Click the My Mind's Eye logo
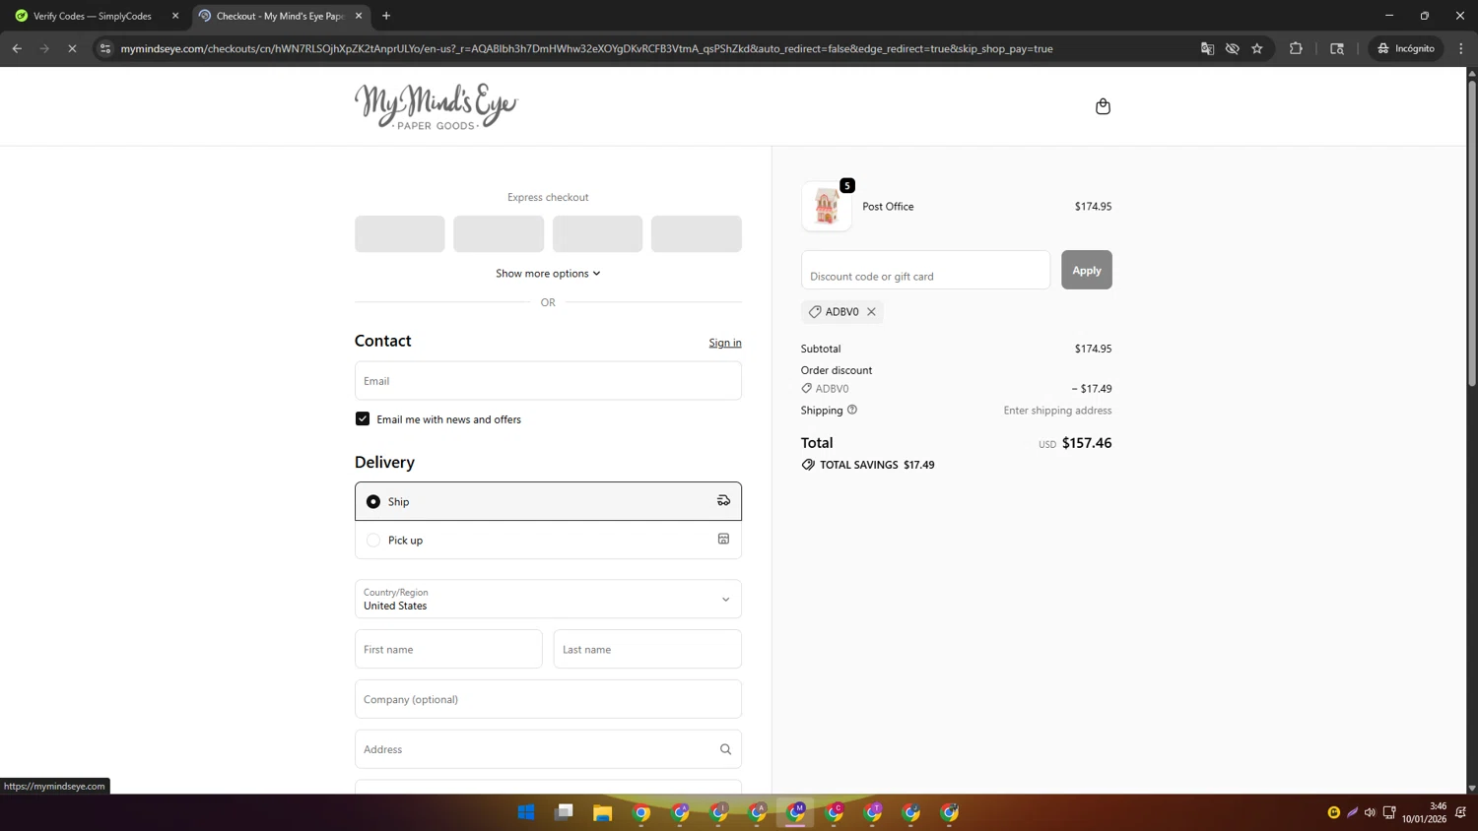Image resolution: width=1478 pixels, height=831 pixels. coord(436,106)
